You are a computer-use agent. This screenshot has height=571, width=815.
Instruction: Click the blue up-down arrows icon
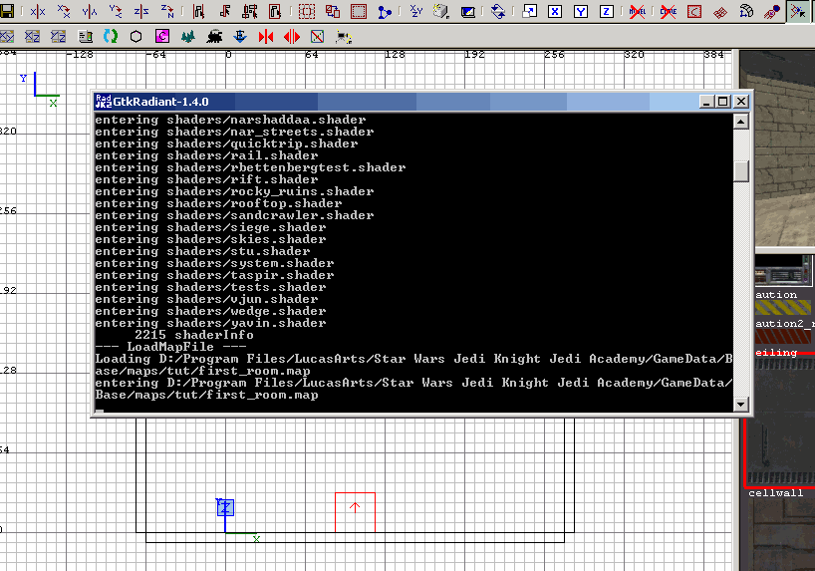tap(498, 11)
